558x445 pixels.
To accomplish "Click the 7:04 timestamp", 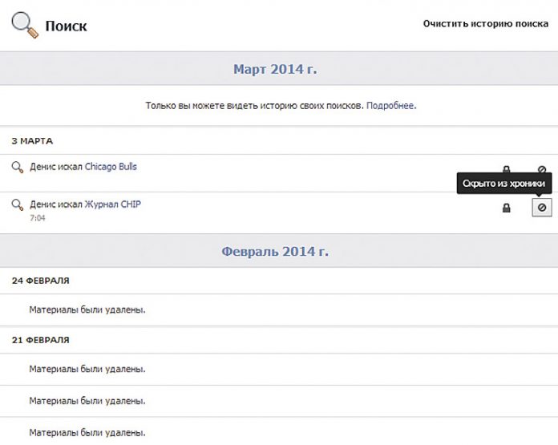I will (38, 217).
